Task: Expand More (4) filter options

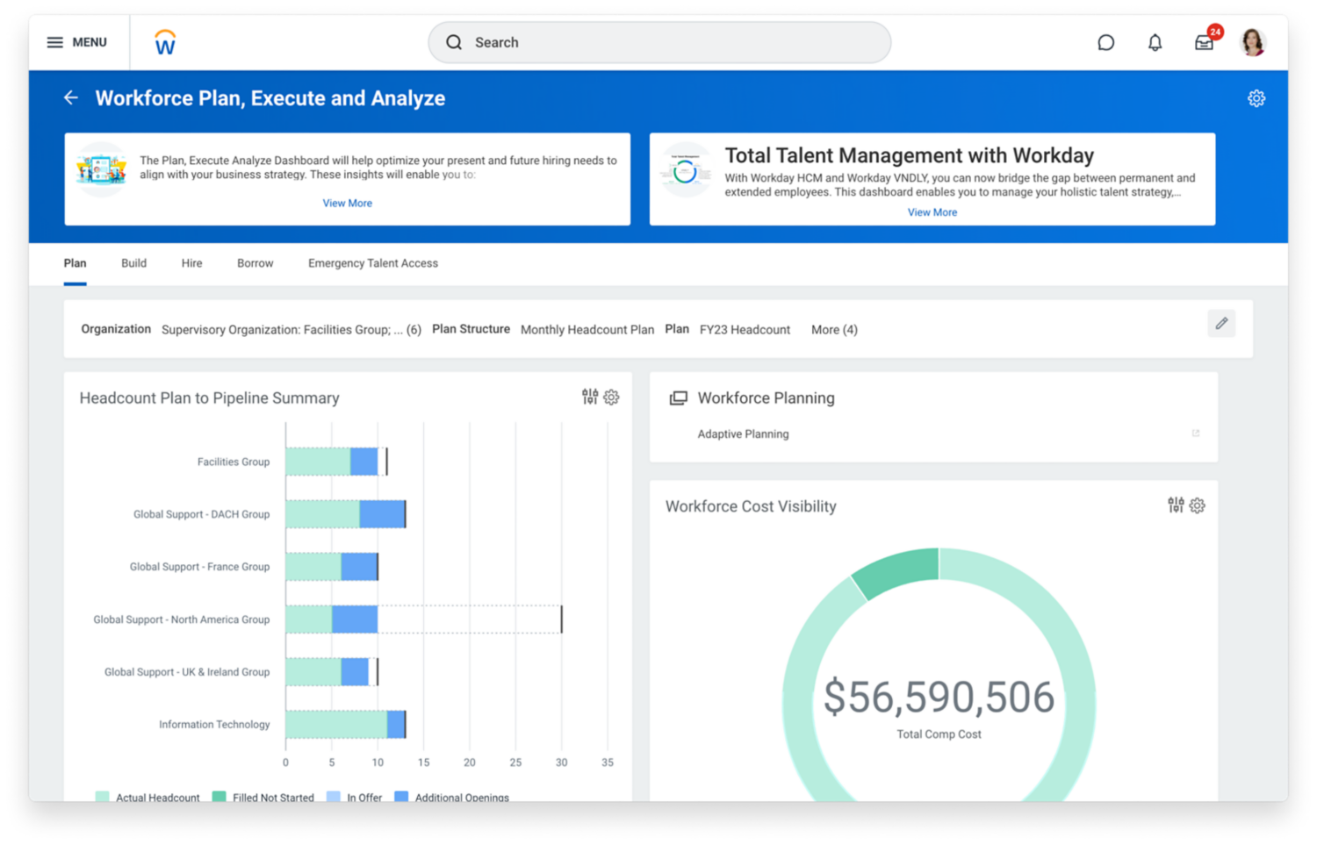Action: pyautogui.click(x=834, y=330)
